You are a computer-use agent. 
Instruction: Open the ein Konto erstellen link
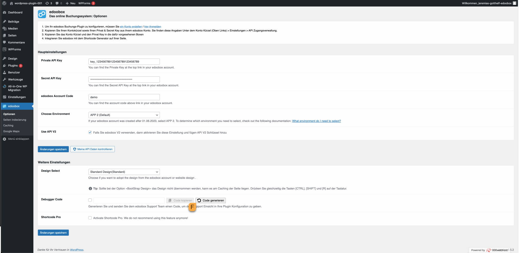131,27
